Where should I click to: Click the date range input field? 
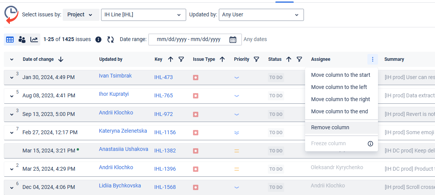[188, 40]
